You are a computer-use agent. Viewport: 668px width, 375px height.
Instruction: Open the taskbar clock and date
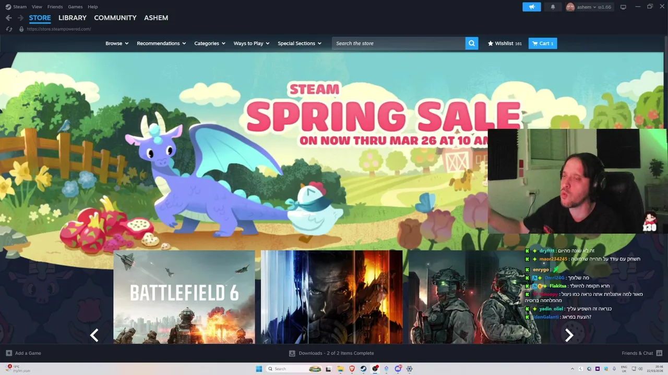655,369
